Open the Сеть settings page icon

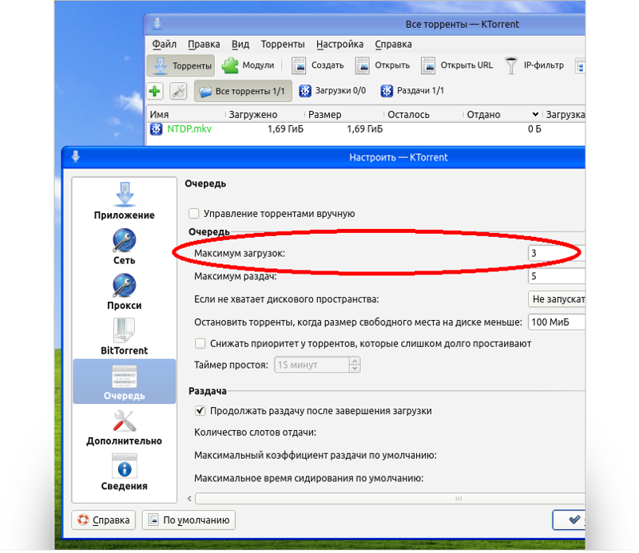tap(125, 240)
